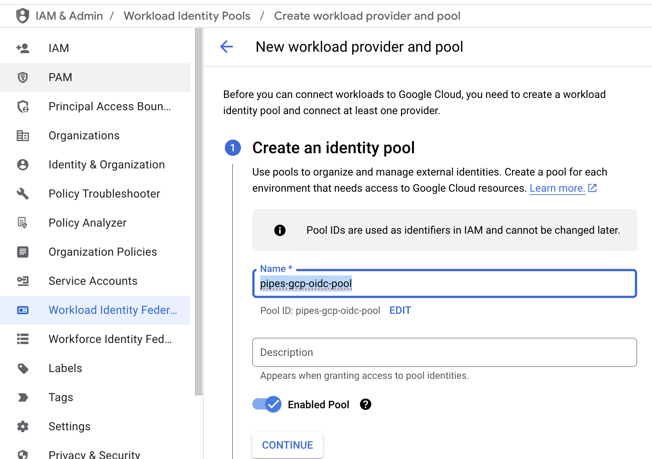The image size is (652, 459).
Task: Click the Labels tag icon
Action: (23, 368)
